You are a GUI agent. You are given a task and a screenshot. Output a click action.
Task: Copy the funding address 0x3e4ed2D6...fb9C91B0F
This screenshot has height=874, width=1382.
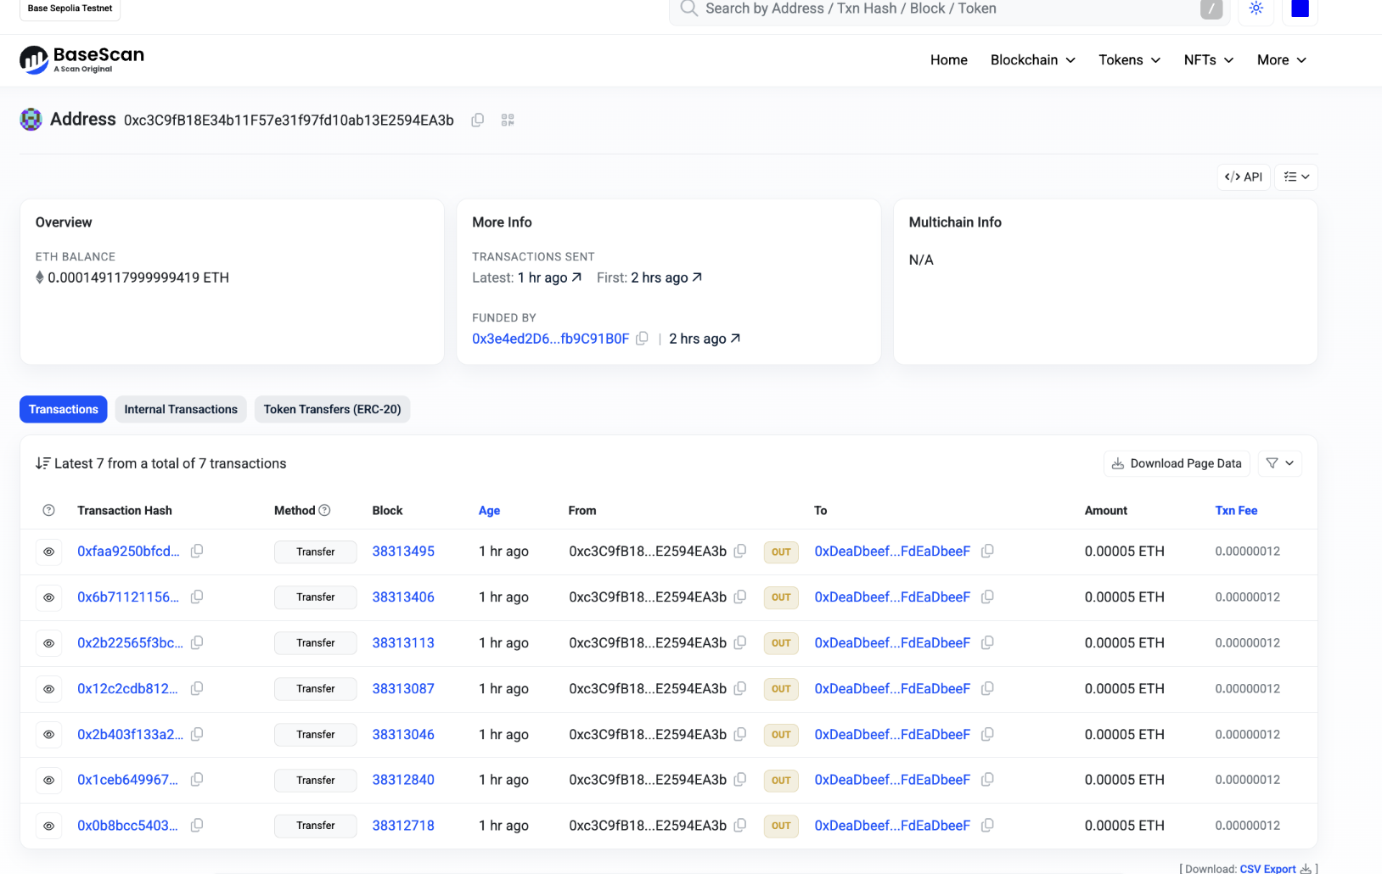pos(643,338)
